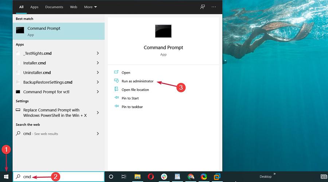The image size is (328, 182).
Task: Open the three-dot options menu
Action: click(x=214, y=7)
